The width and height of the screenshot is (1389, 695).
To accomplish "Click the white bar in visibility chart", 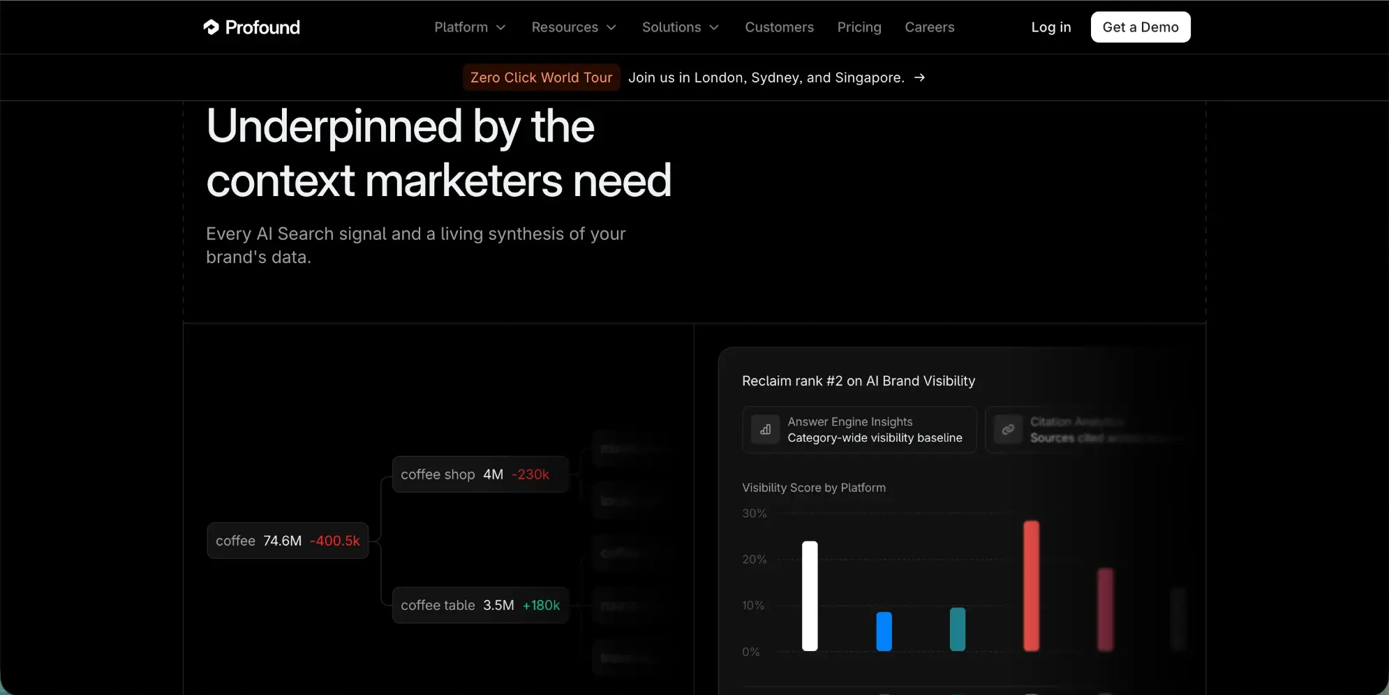I will coord(810,596).
